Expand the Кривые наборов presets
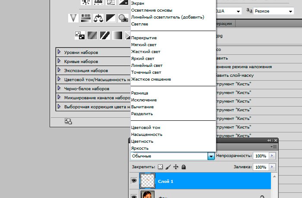This screenshot has width=302, height=198. [59, 61]
